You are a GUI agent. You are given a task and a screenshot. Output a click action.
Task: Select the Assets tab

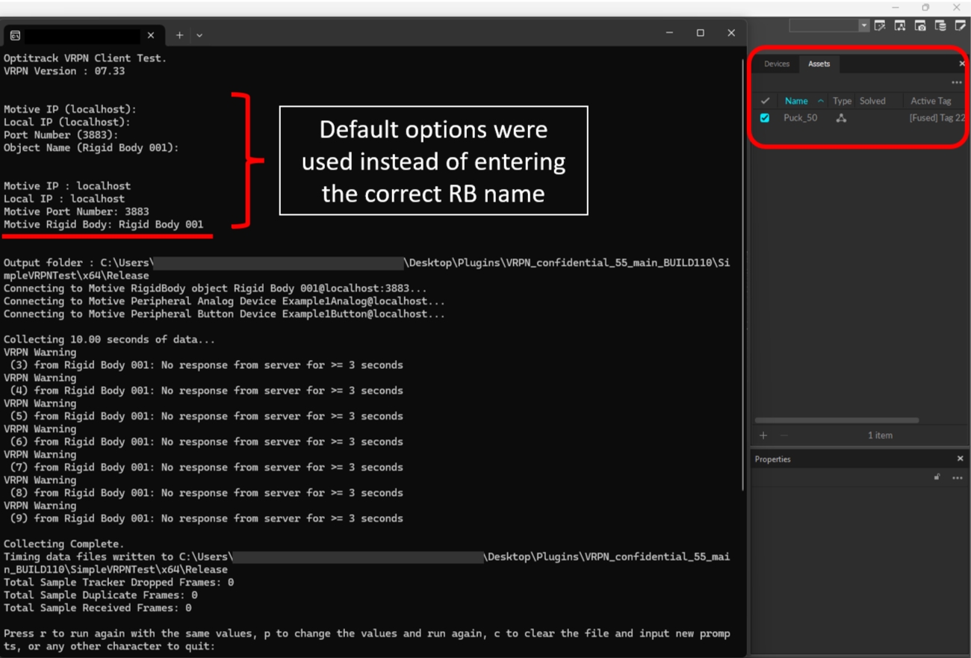pyautogui.click(x=819, y=64)
